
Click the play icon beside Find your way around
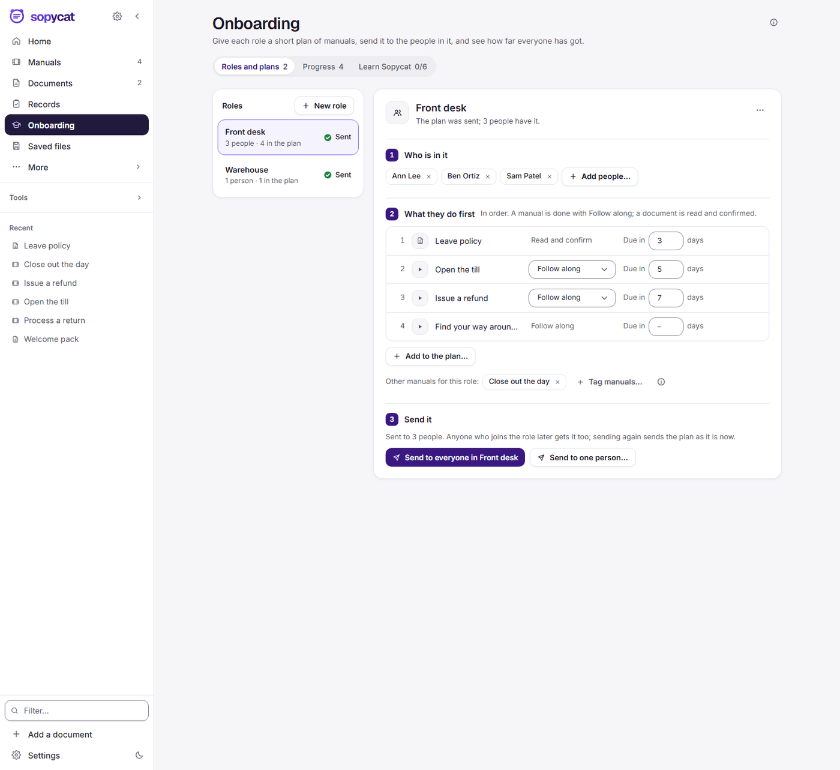(x=420, y=326)
